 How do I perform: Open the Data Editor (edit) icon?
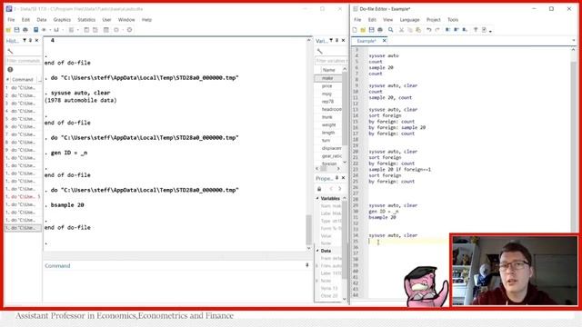coord(86,30)
